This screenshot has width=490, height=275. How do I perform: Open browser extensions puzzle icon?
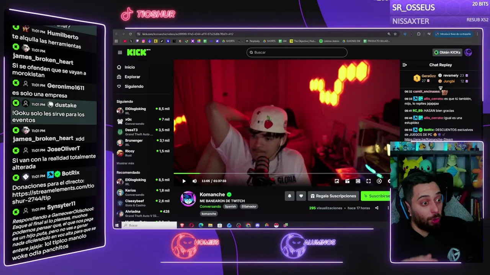[418, 34]
